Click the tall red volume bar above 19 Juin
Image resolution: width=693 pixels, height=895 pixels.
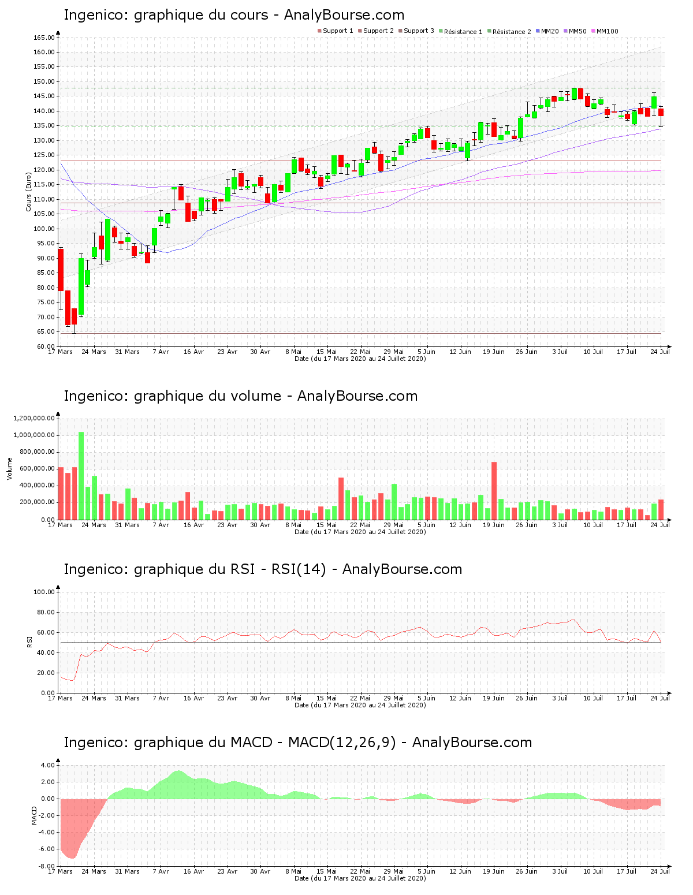coord(494,491)
